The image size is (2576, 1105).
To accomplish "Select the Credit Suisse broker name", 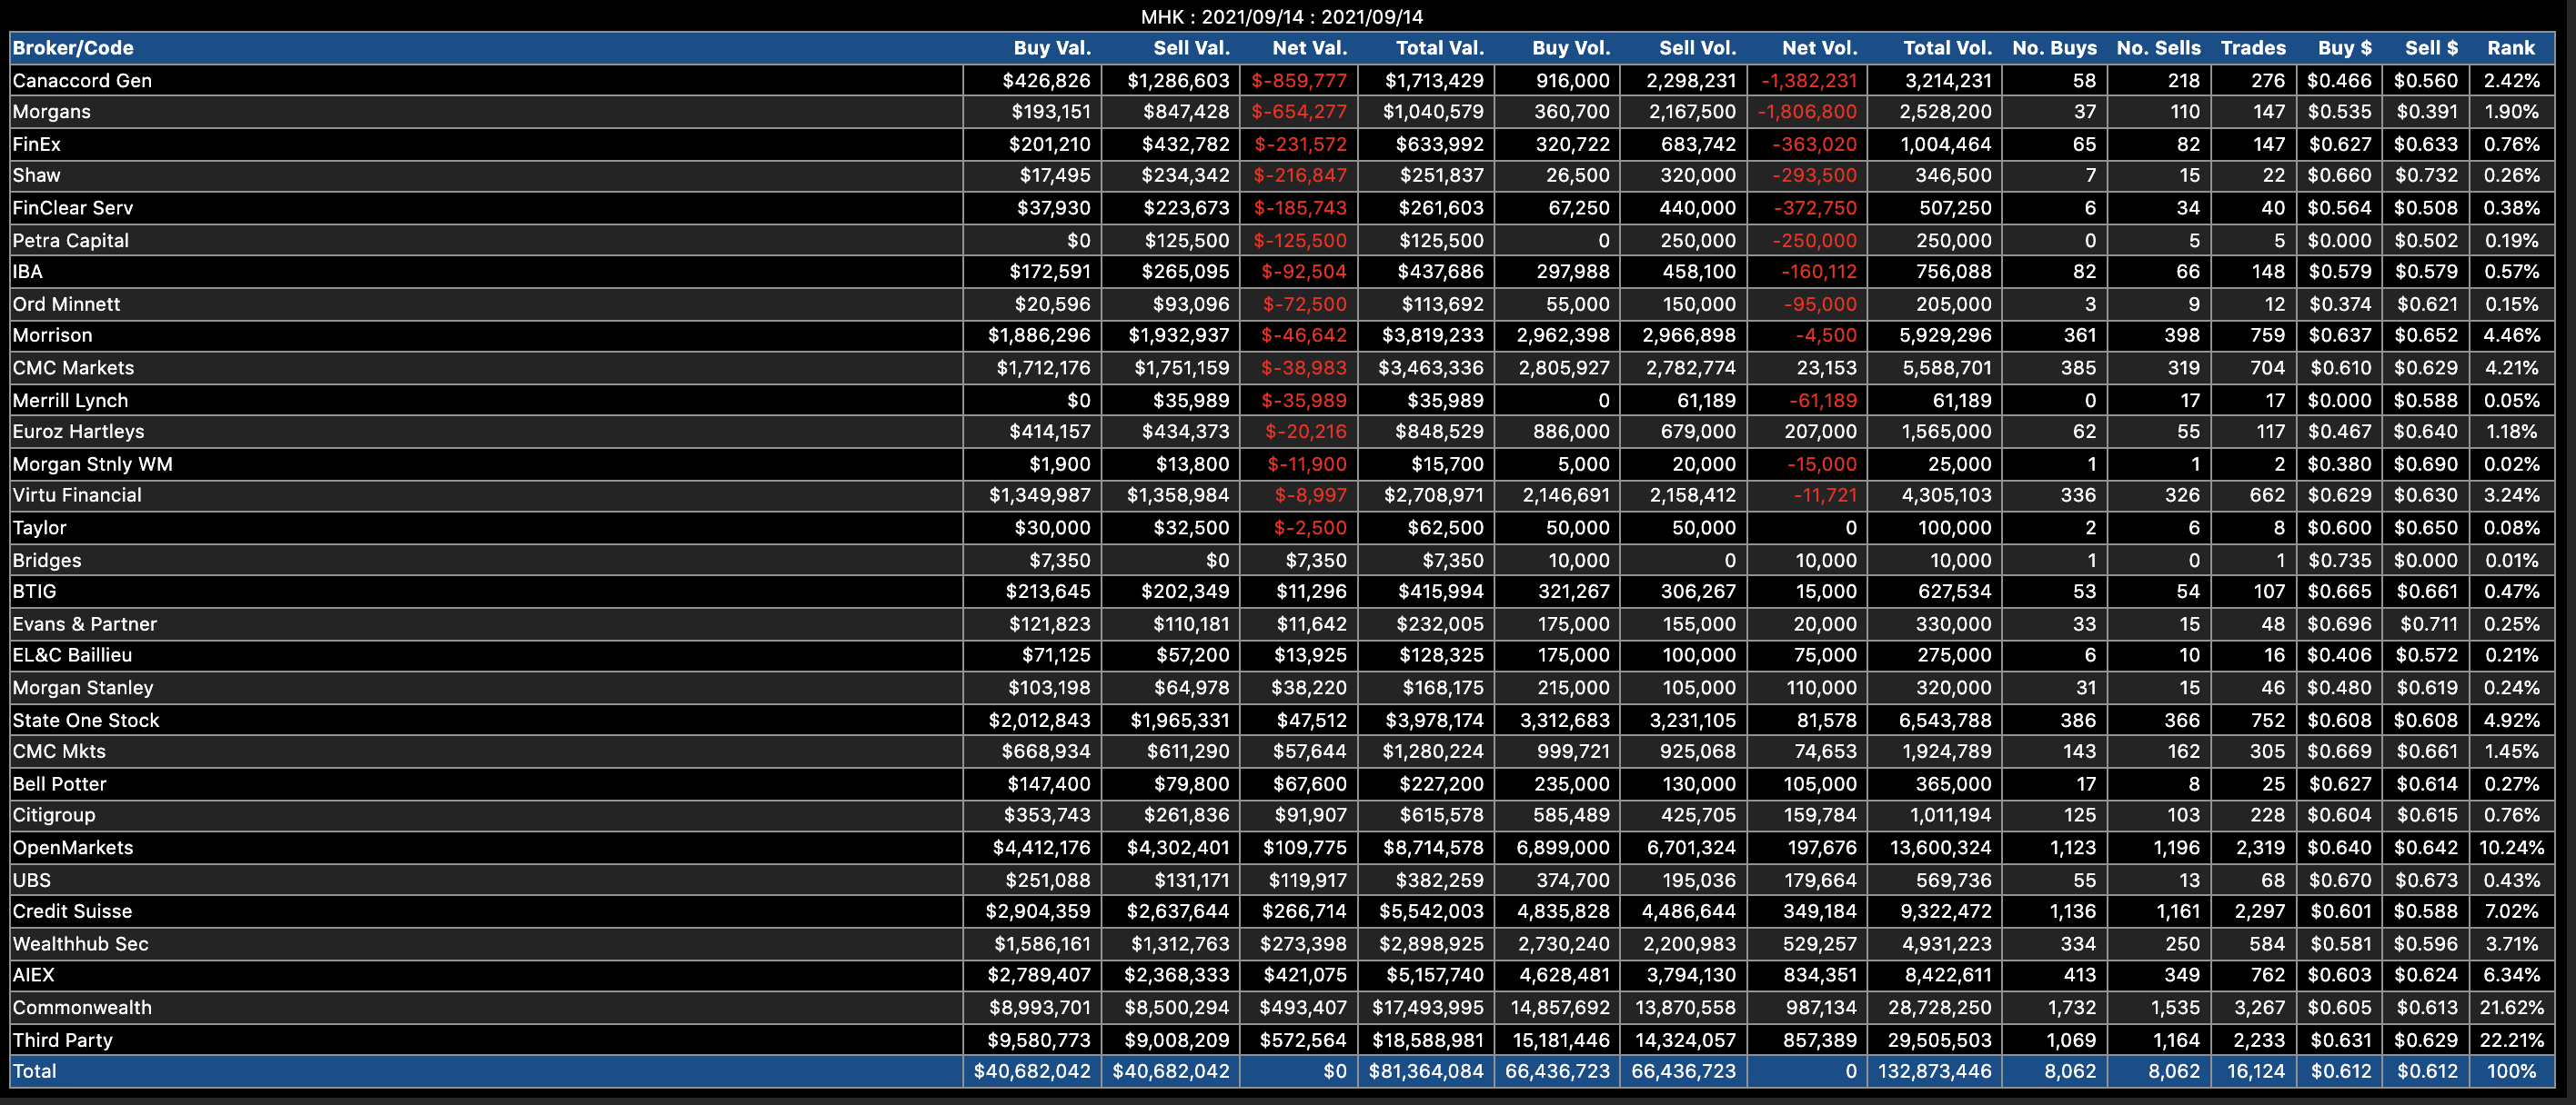I will 72,911.
